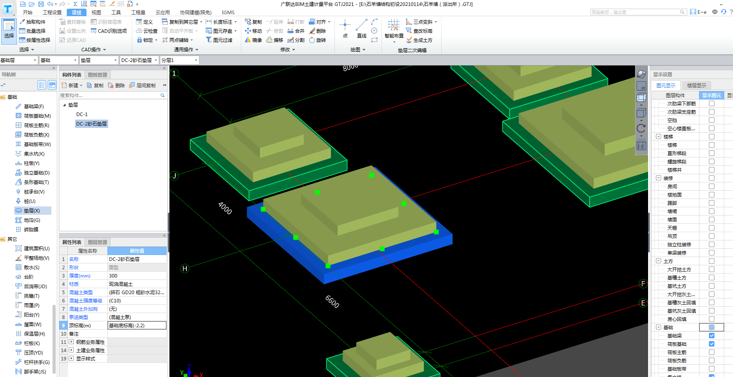Expand 钢筋业务属性 property group

(71, 342)
